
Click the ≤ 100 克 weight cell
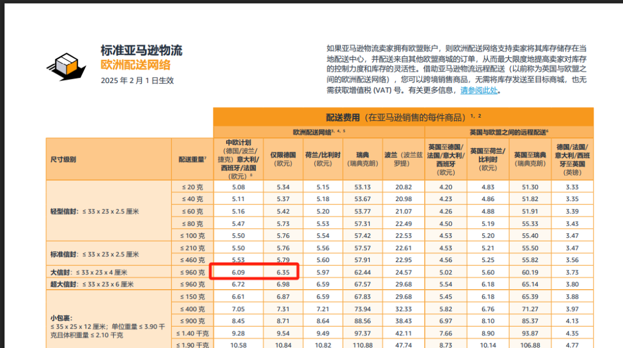(192, 236)
